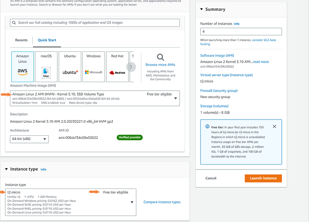Click the Launch instance button
Viewport: 309px width, 222px height.
pos(263,178)
